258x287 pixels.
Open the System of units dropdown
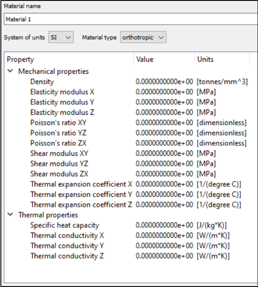(61, 37)
